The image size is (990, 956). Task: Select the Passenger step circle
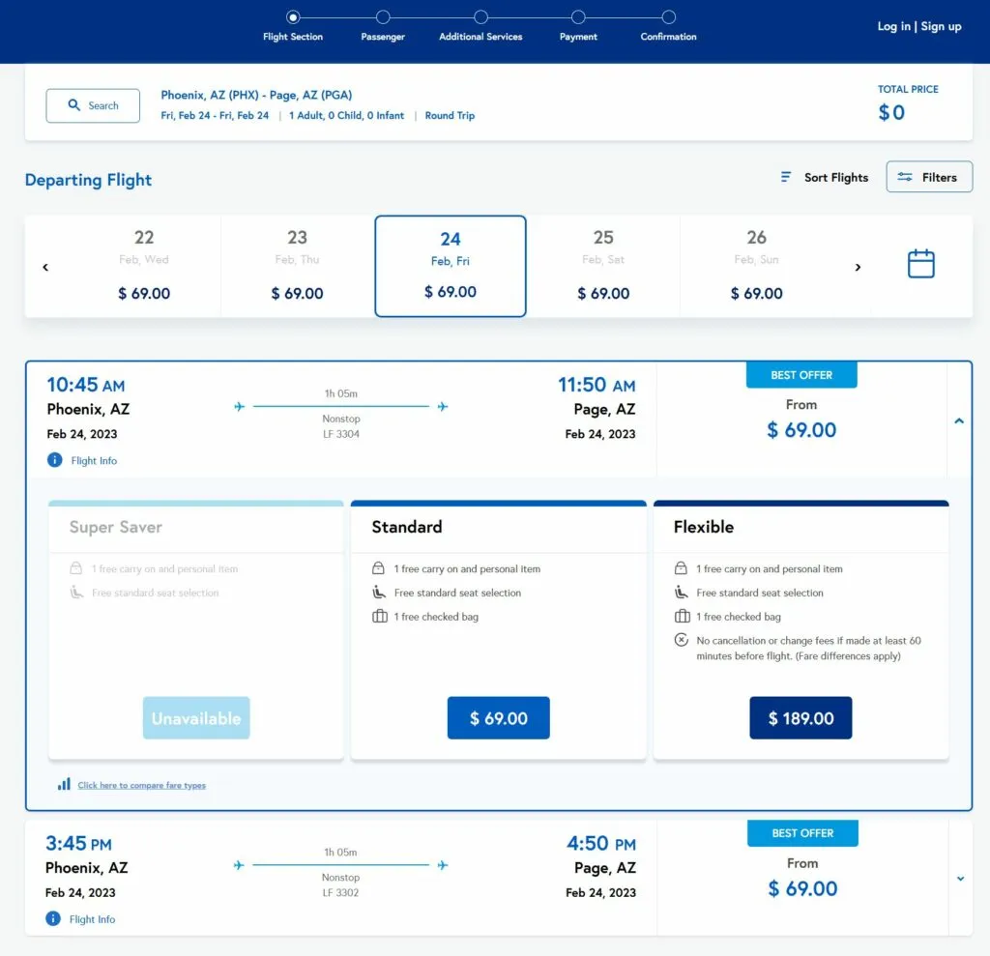pyautogui.click(x=383, y=17)
